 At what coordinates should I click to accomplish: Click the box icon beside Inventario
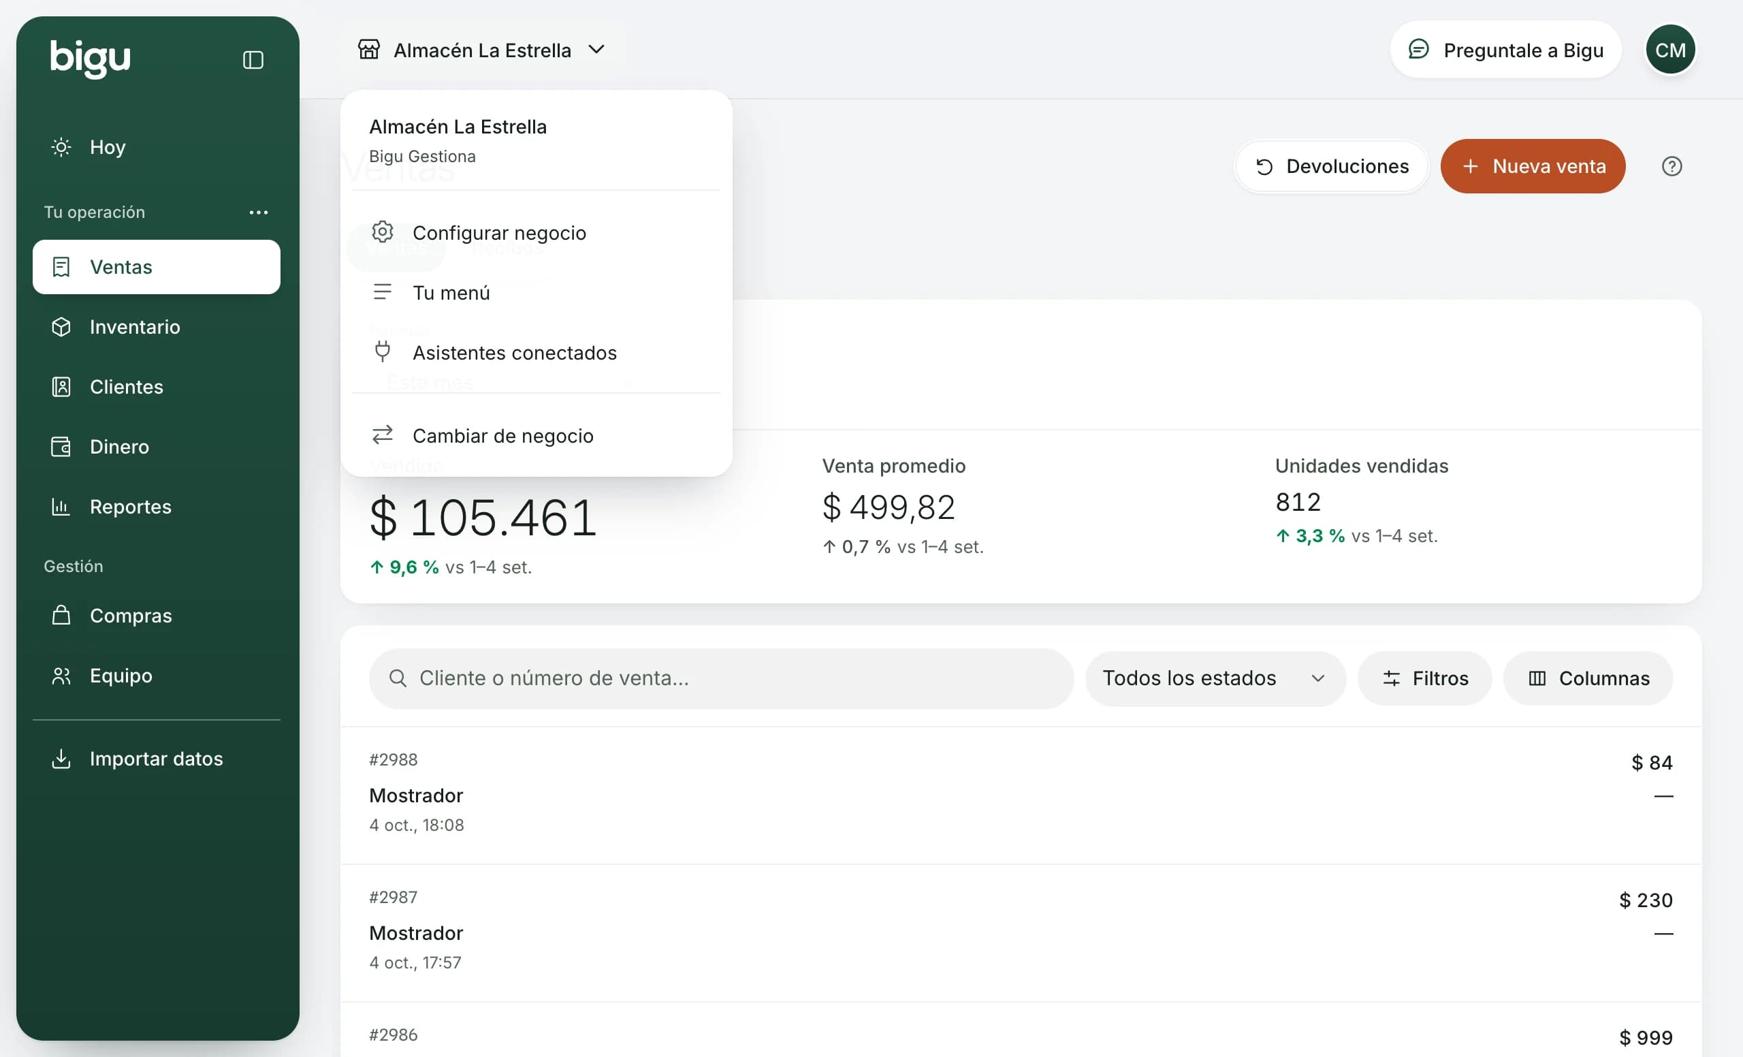pos(61,327)
